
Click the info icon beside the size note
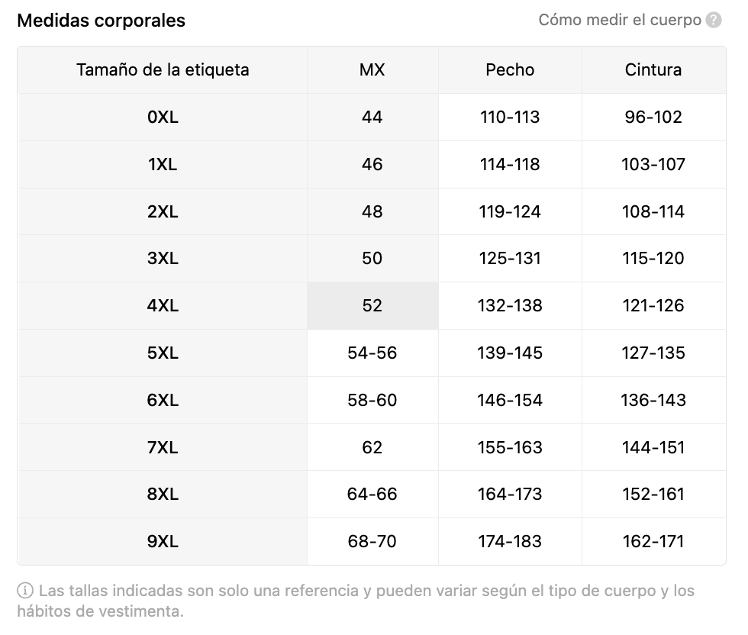[25, 591]
